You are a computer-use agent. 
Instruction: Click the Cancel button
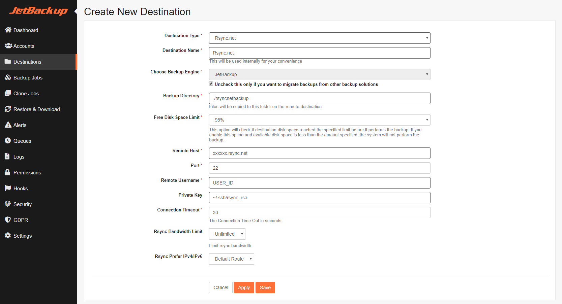point(221,288)
